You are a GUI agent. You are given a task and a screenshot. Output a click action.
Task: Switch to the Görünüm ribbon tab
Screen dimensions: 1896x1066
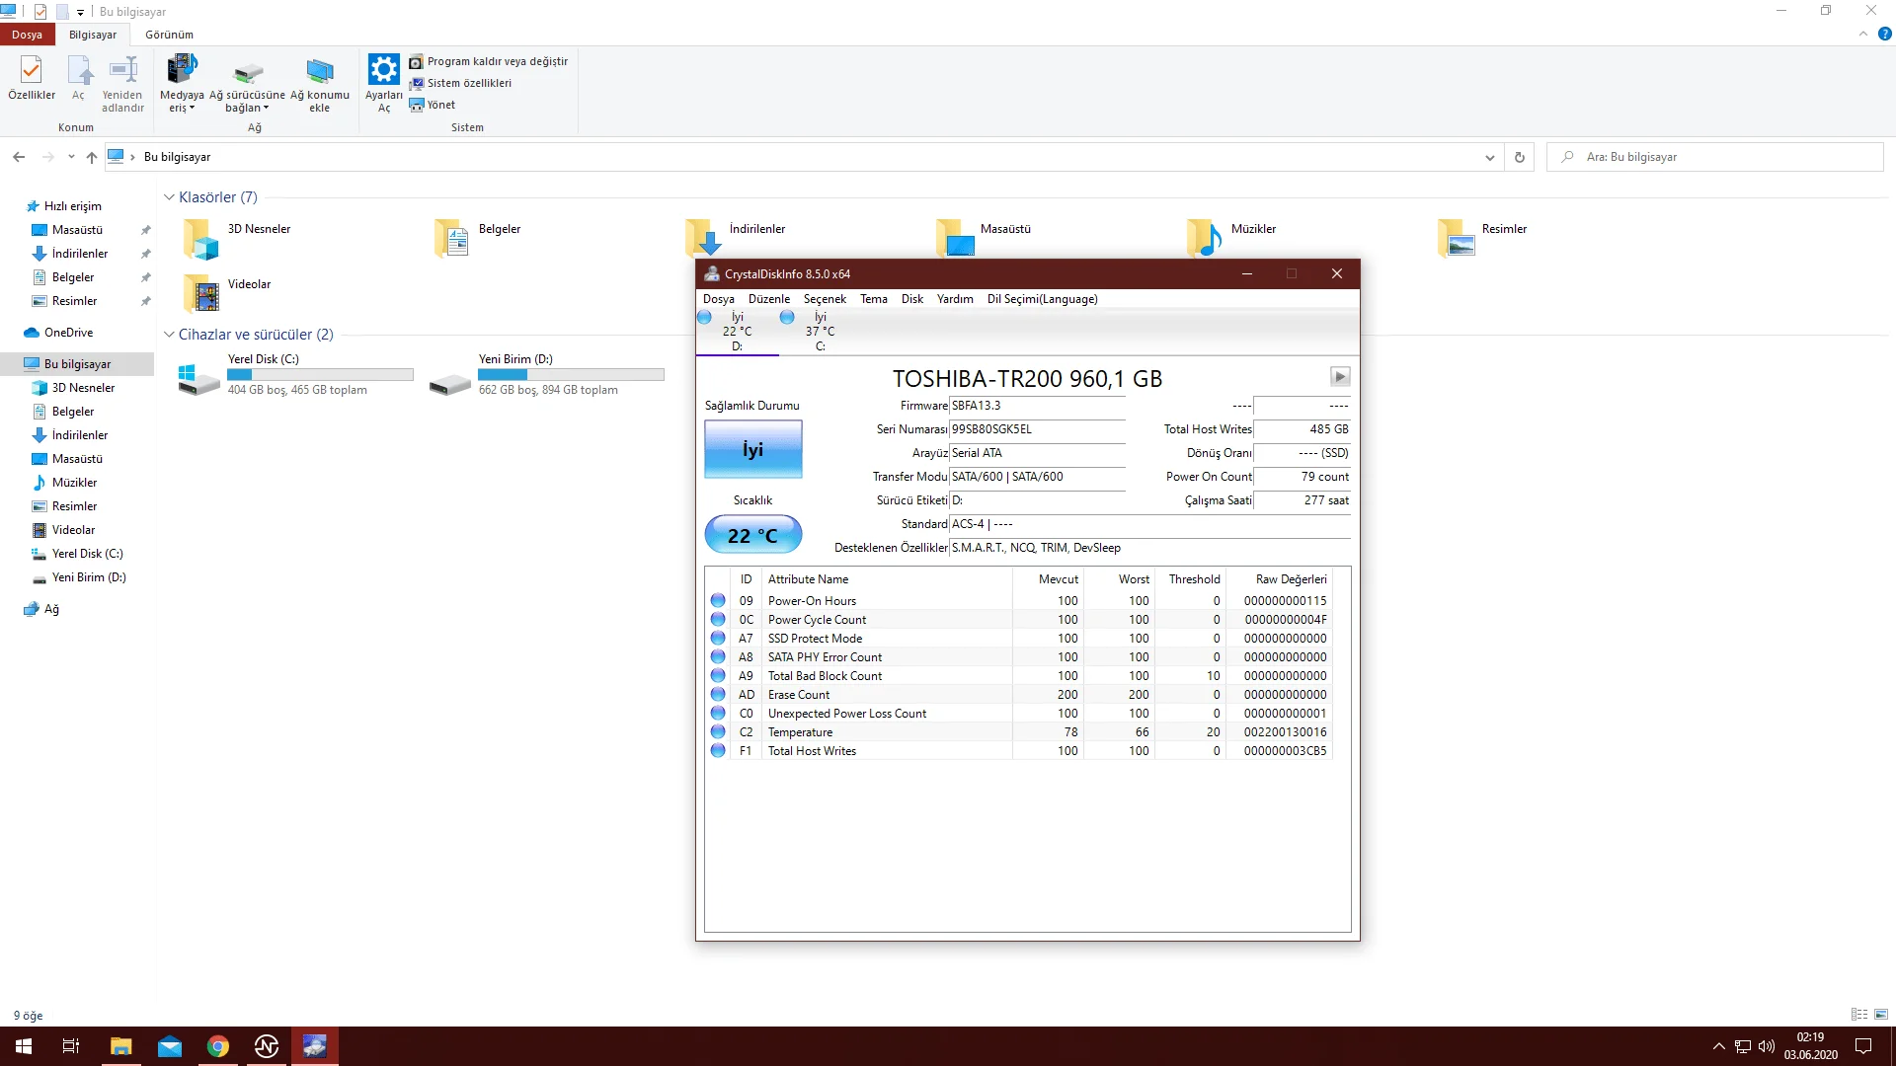pyautogui.click(x=169, y=35)
